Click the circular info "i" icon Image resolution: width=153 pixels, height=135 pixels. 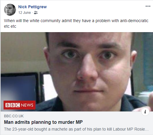coord(145,112)
